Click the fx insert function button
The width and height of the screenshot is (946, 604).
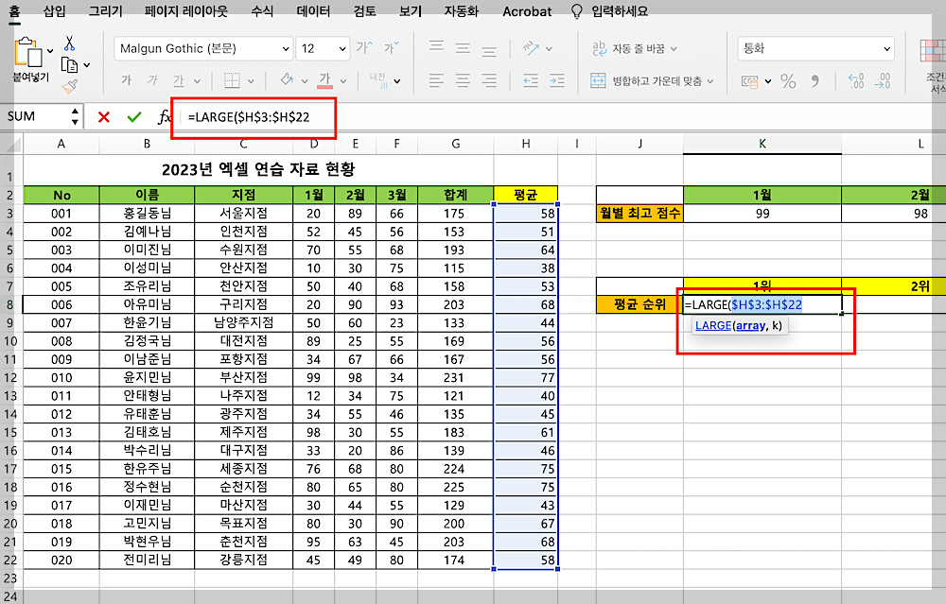[164, 117]
